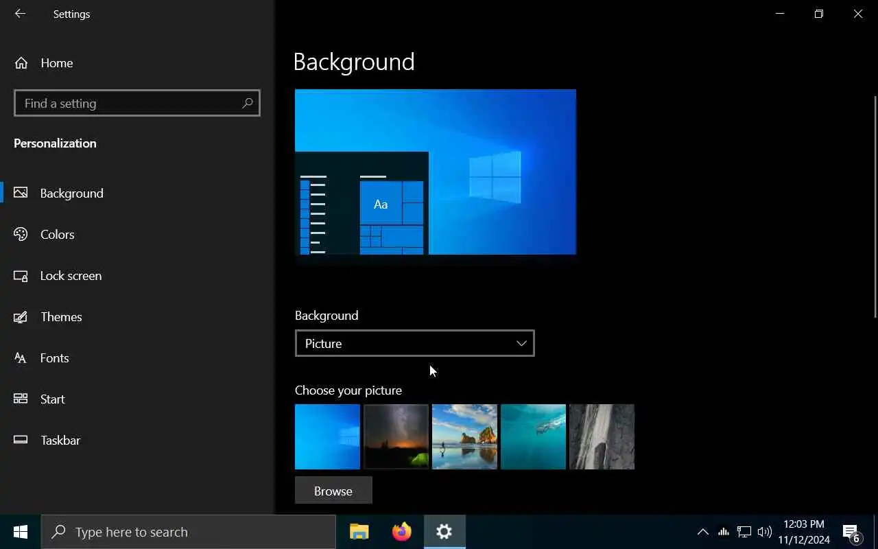Click the Settings gear on the taskbar
This screenshot has width=878, height=549.
444,532
